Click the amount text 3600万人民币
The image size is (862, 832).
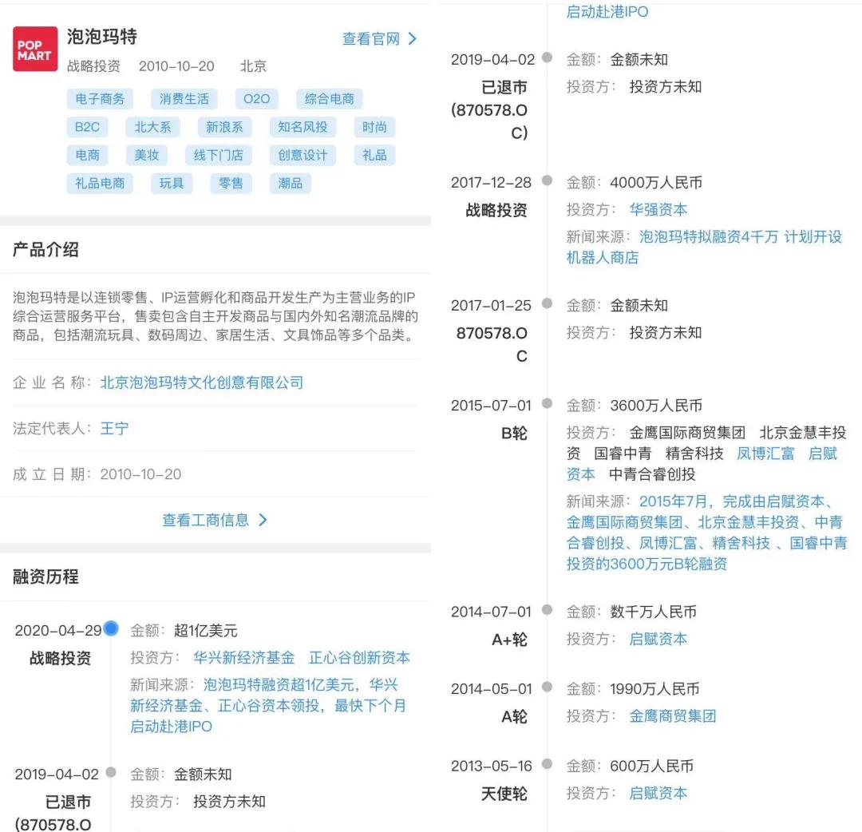click(x=656, y=406)
